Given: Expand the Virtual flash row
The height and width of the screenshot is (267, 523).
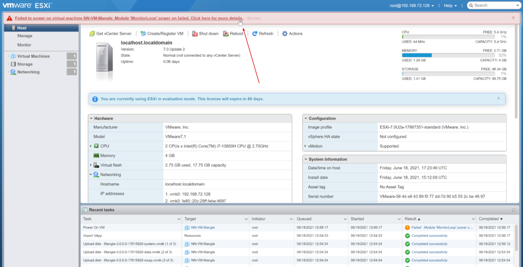Looking at the screenshot, I should [x=91, y=165].
